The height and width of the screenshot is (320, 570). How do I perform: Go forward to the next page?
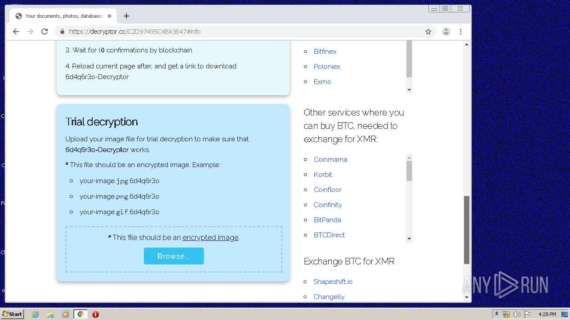(30, 32)
